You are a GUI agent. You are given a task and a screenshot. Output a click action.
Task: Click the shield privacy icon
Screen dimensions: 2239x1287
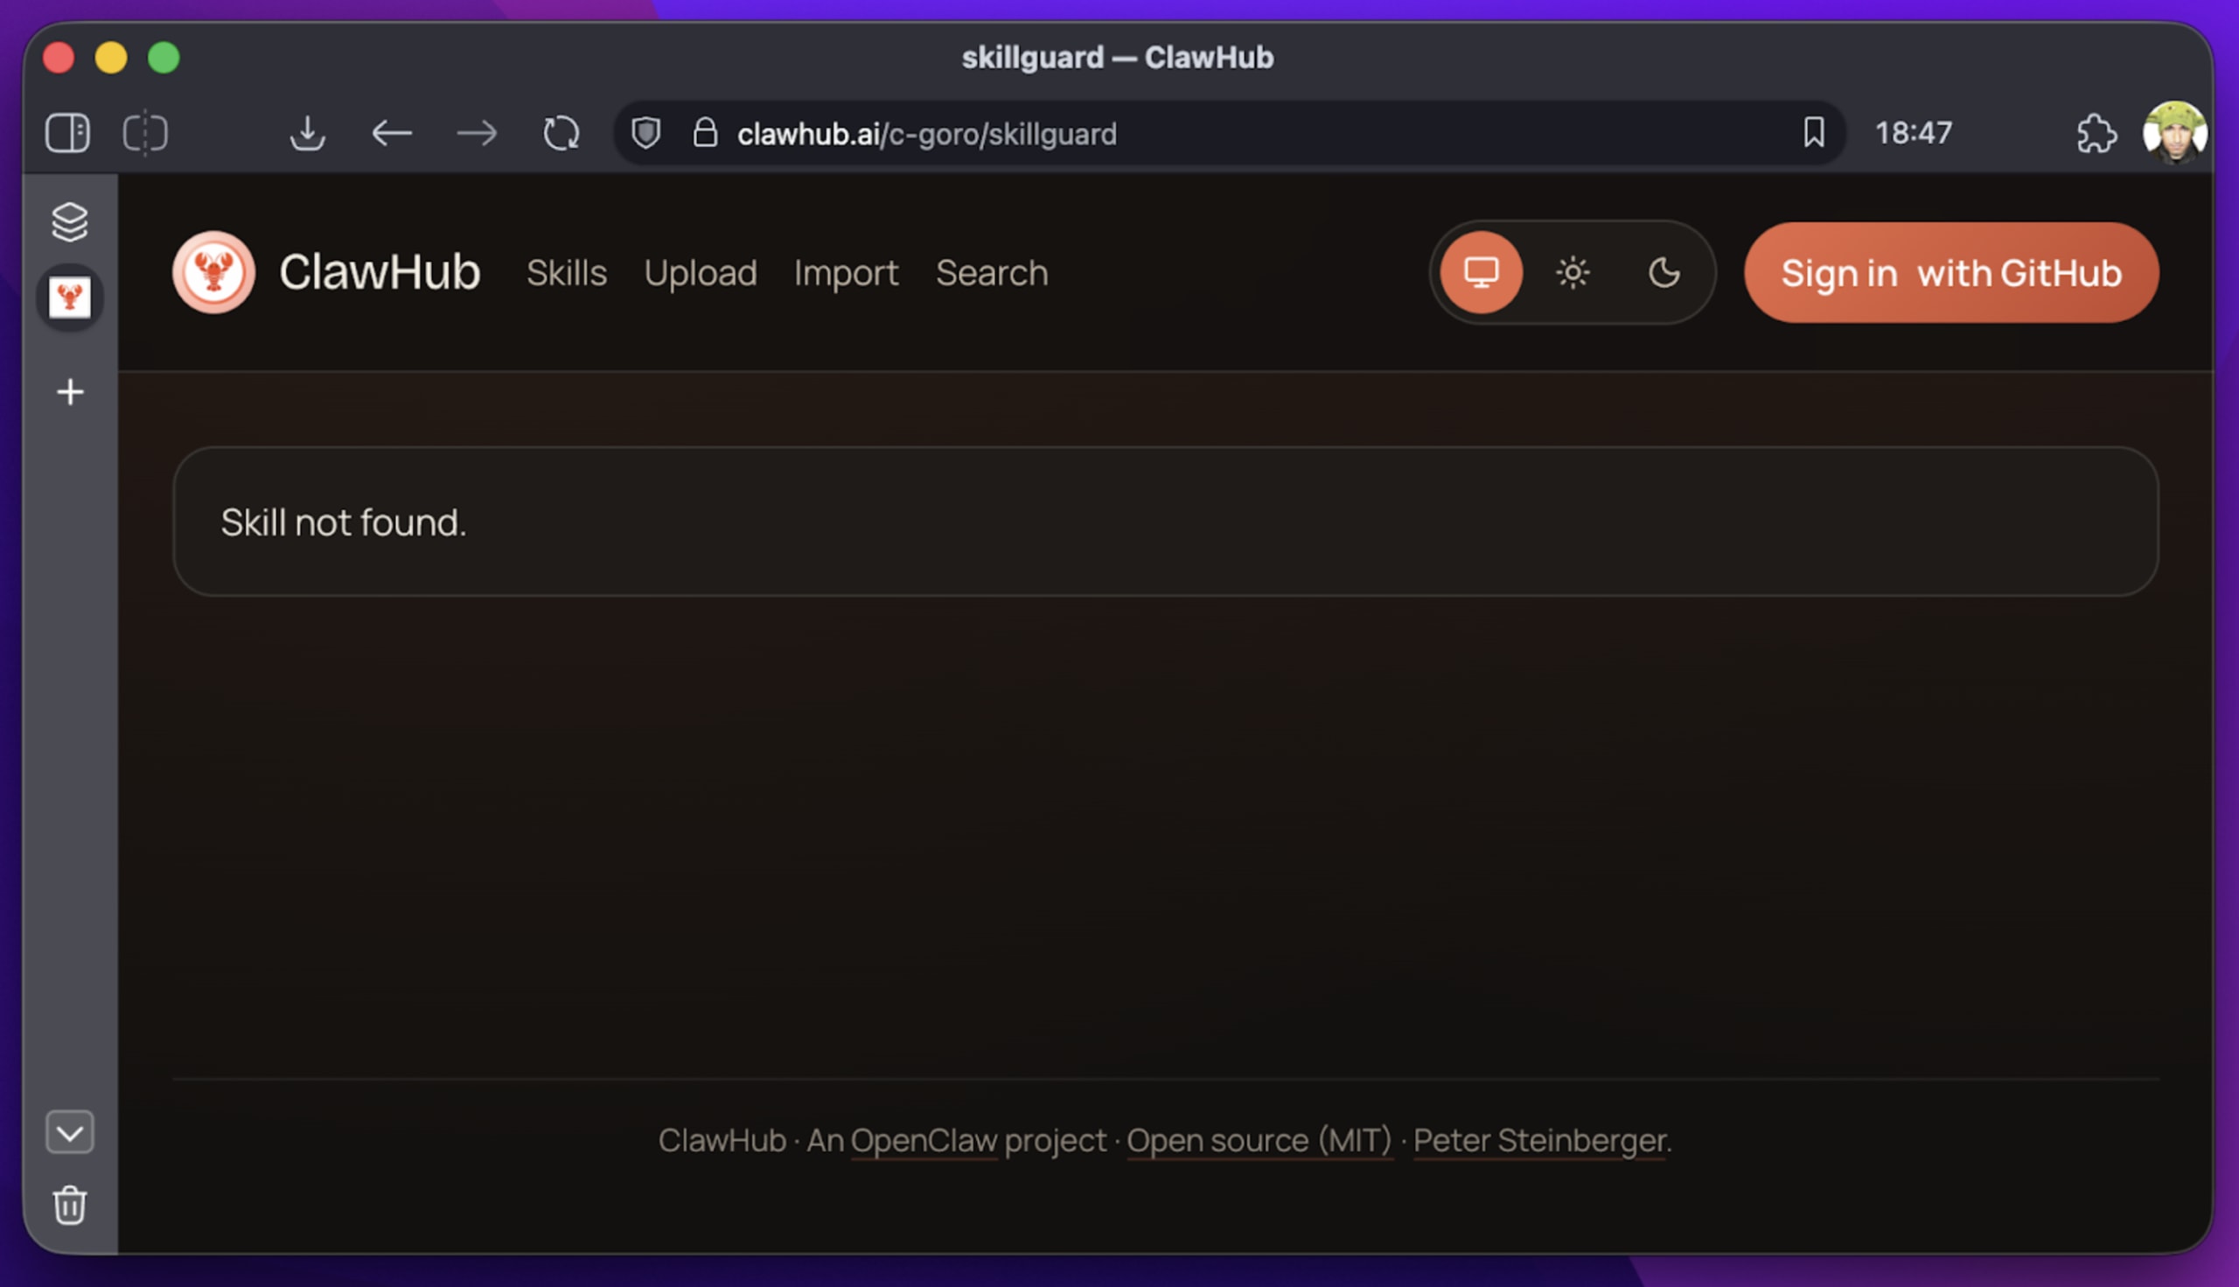[x=646, y=134]
